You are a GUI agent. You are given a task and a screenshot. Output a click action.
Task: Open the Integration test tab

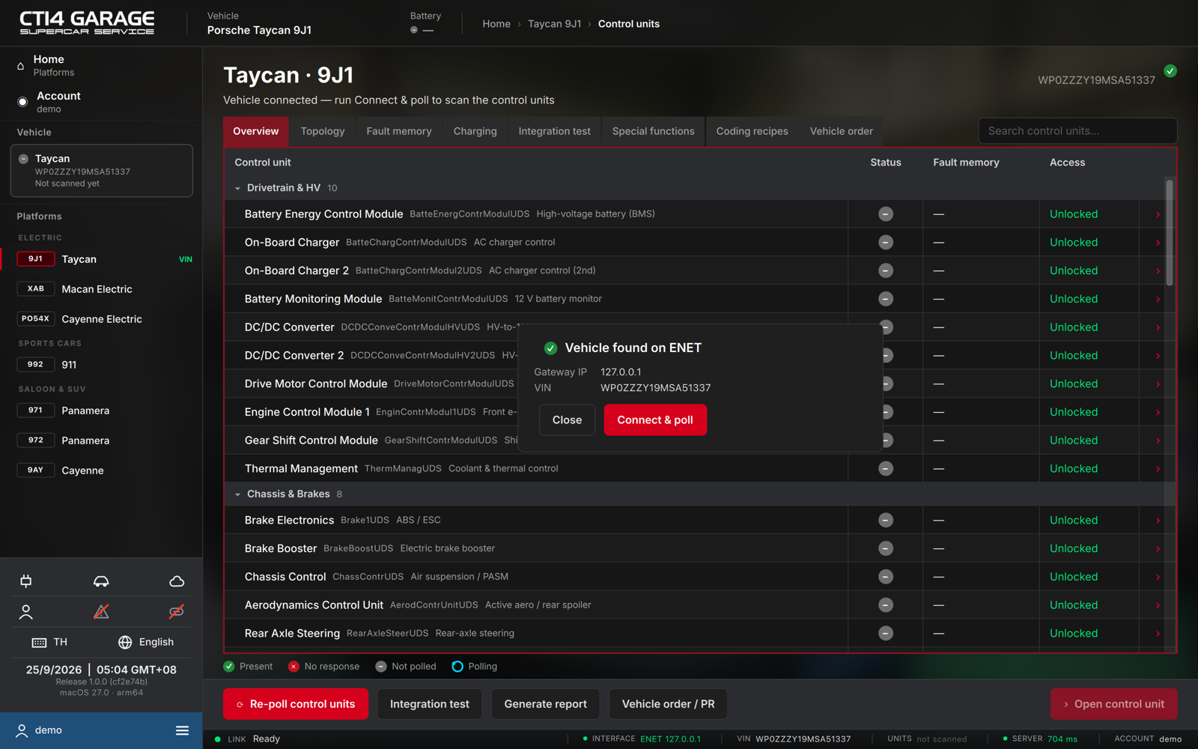554,131
